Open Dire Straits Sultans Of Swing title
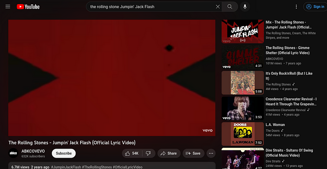The image size is (327, 169). 289,153
